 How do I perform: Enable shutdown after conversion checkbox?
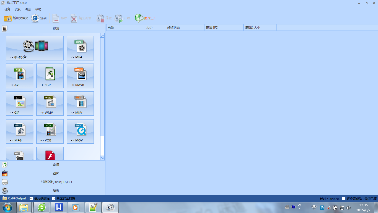344,199
